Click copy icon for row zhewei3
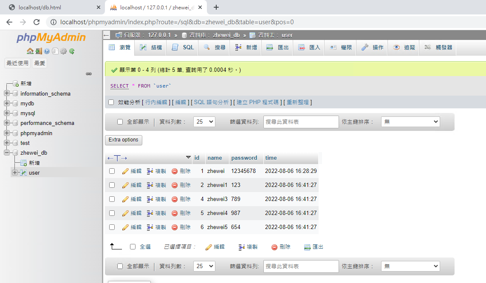 150,199
